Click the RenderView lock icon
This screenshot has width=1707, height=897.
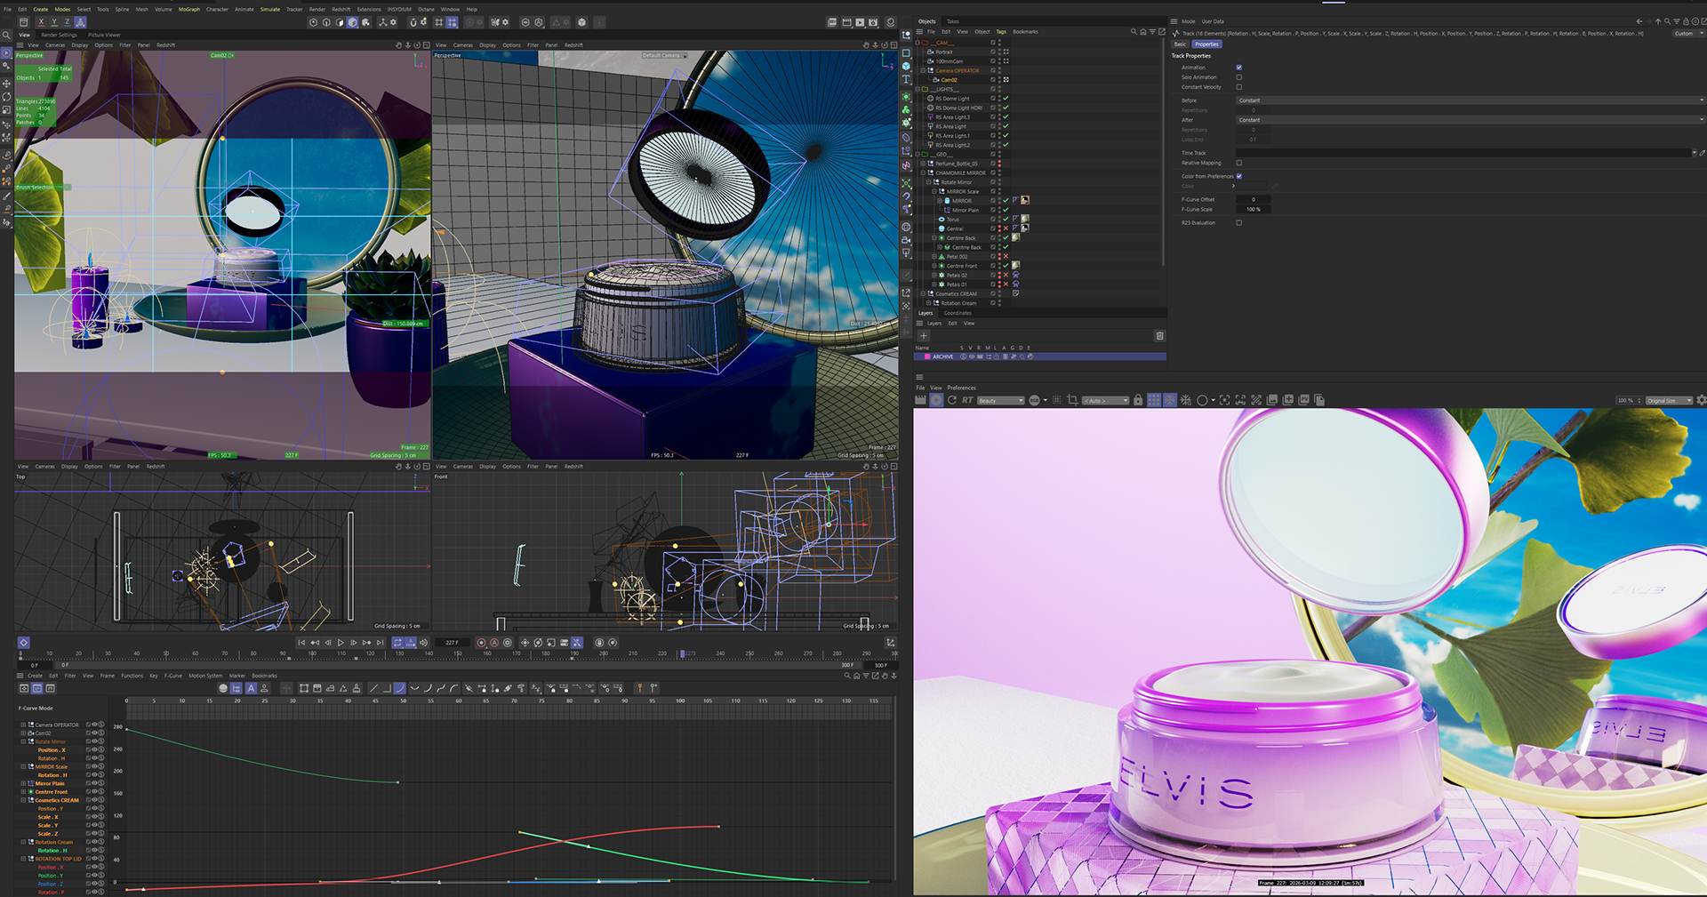1138,400
